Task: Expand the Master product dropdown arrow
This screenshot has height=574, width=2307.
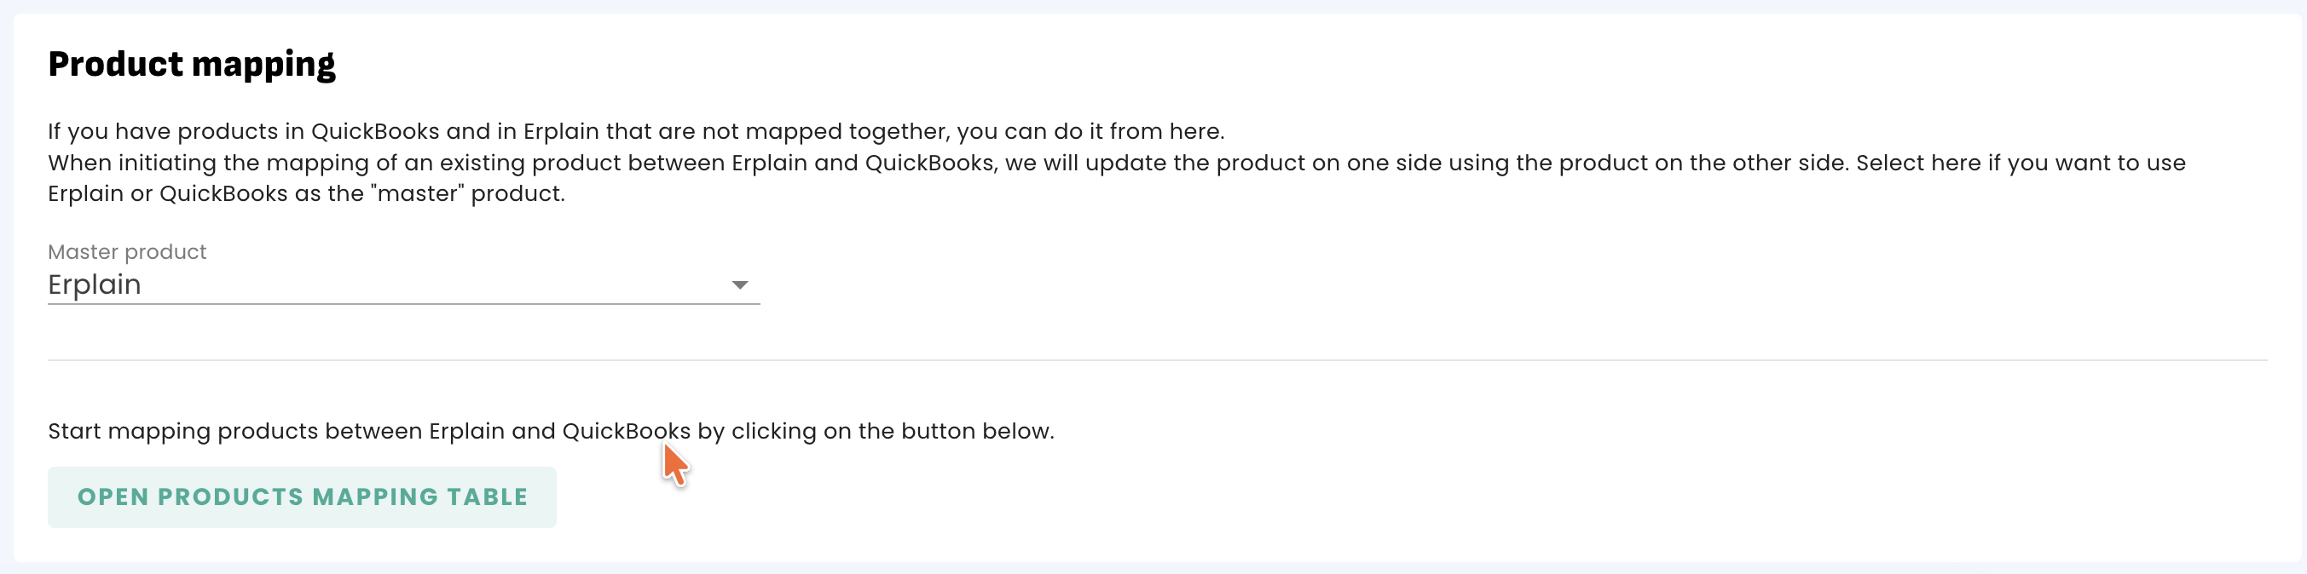Action: [740, 284]
